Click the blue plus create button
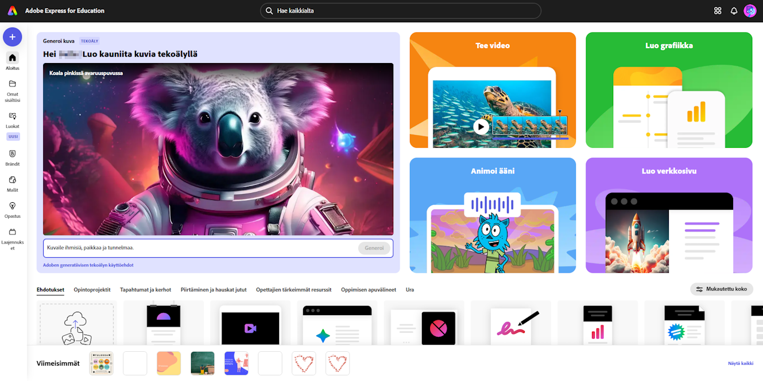This screenshot has width=763, height=381. pos(13,37)
